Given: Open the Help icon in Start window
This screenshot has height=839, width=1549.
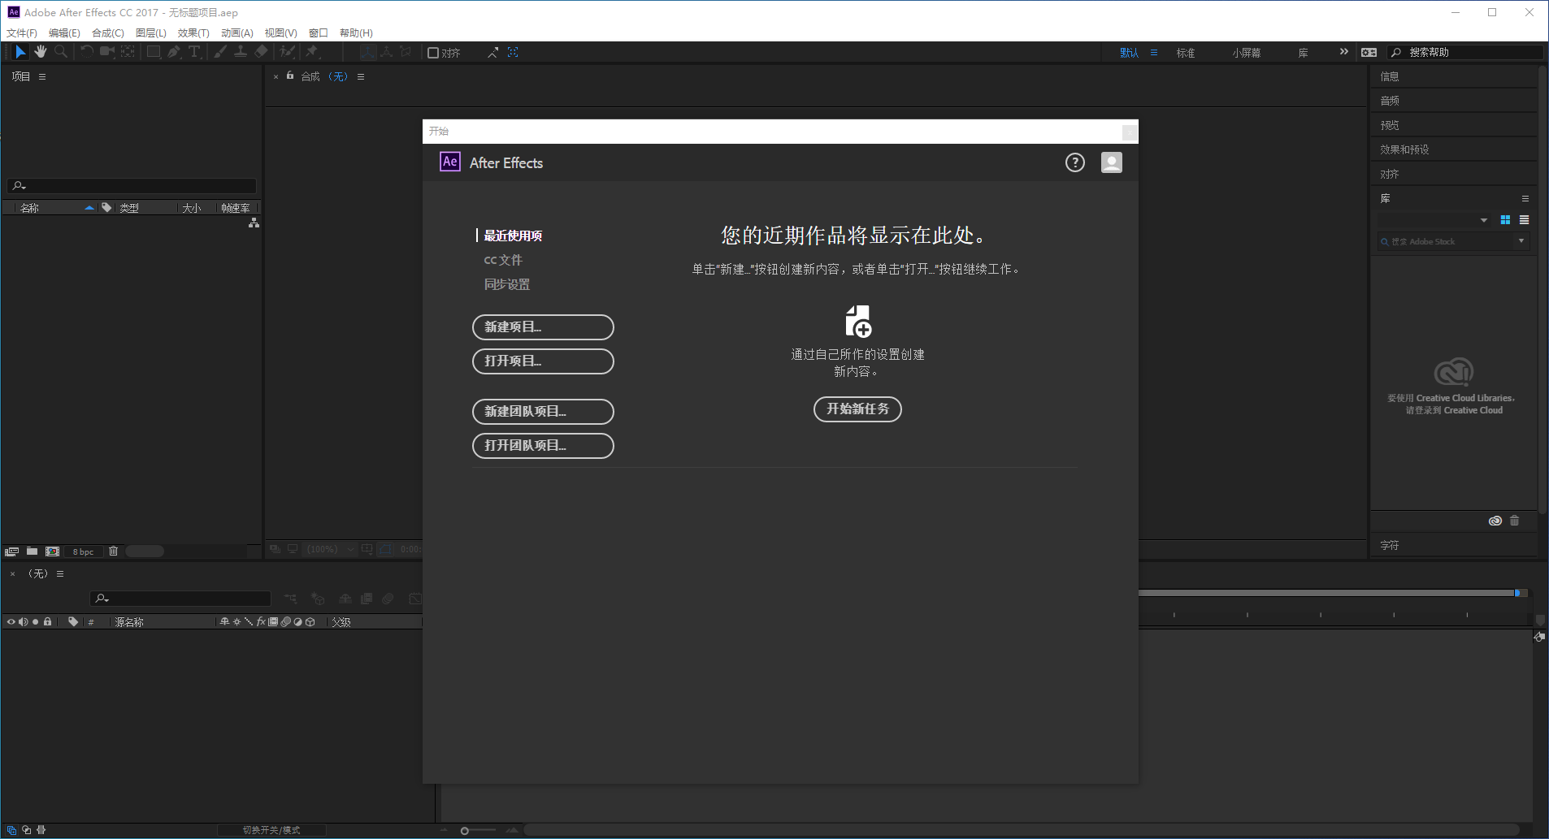Looking at the screenshot, I should tap(1074, 162).
